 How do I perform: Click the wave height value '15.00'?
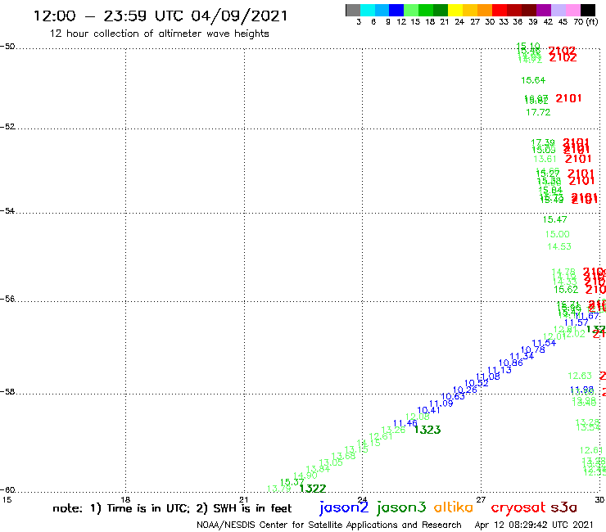(x=558, y=235)
